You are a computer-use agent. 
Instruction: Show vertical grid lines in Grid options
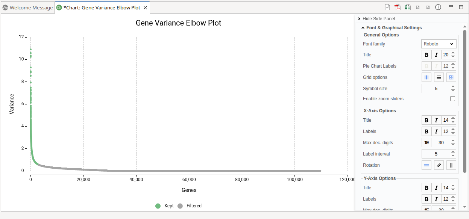(427, 77)
